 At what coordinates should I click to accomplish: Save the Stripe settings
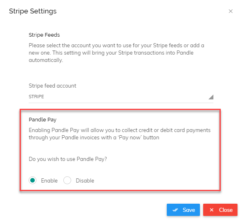(x=183, y=210)
